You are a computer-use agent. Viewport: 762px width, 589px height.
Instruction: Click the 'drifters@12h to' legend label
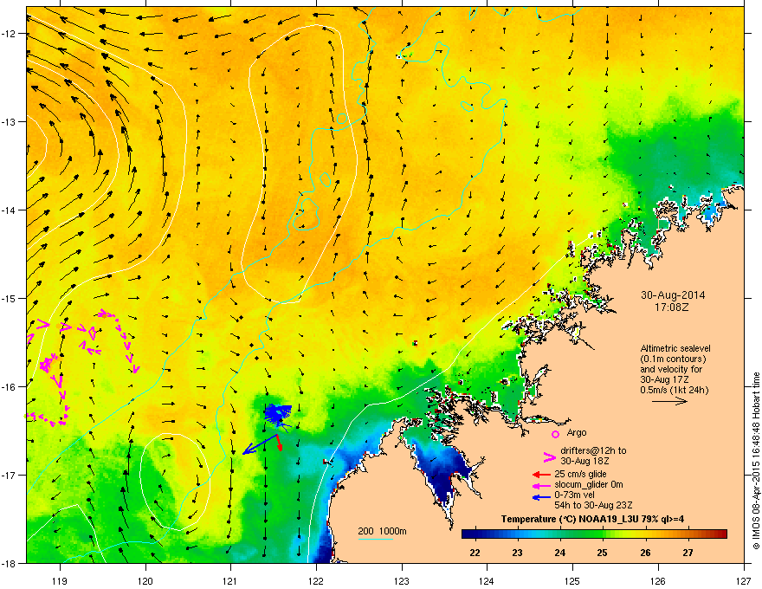(x=593, y=450)
